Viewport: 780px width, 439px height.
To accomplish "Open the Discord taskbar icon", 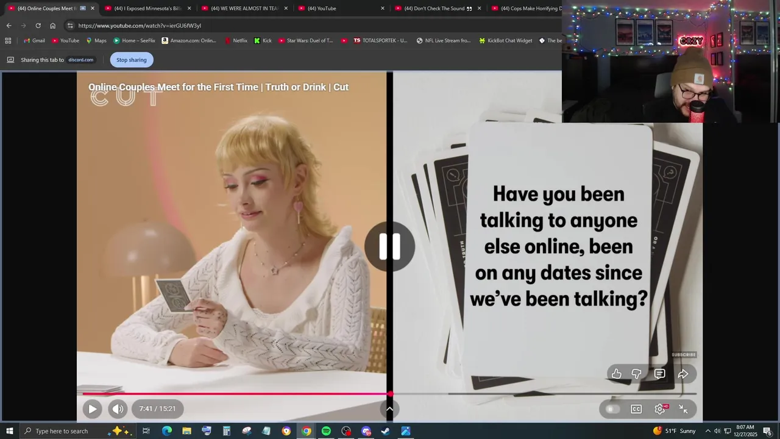I will click(366, 431).
